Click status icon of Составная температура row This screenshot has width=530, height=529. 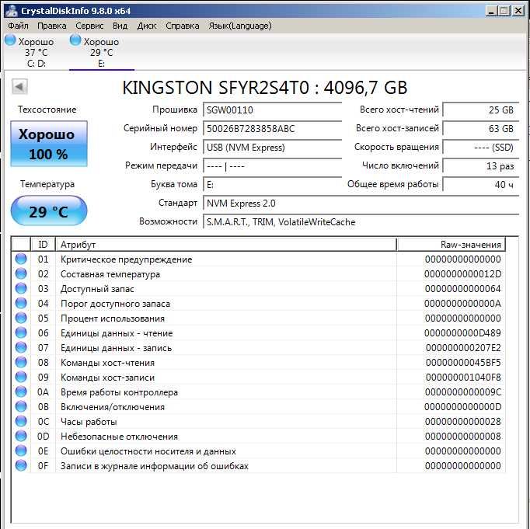tap(21, 274)
